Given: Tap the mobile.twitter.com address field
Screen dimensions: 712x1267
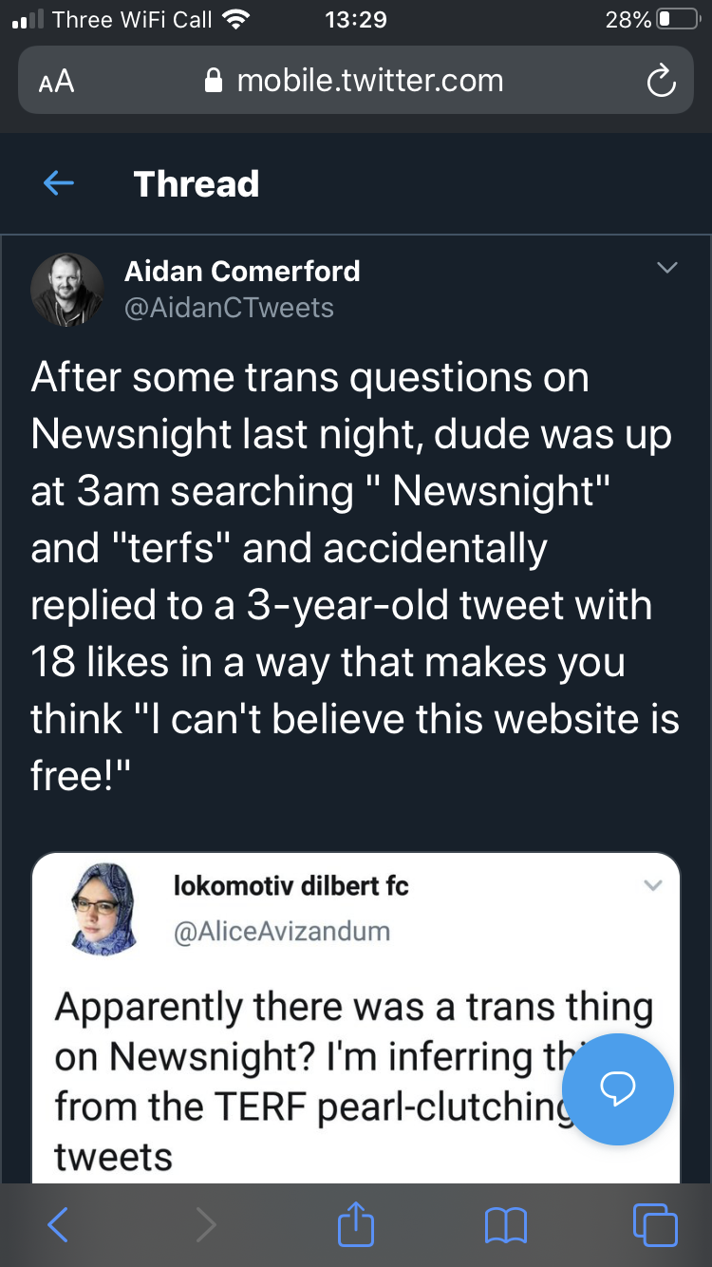Looking at the screenshot, I should pos(356,81).
